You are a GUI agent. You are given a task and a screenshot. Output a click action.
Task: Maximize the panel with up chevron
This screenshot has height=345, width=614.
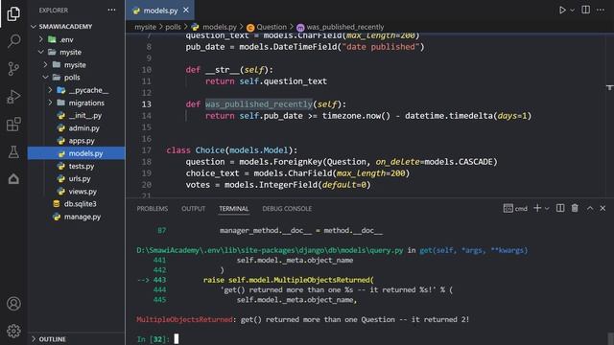(590, 208)
